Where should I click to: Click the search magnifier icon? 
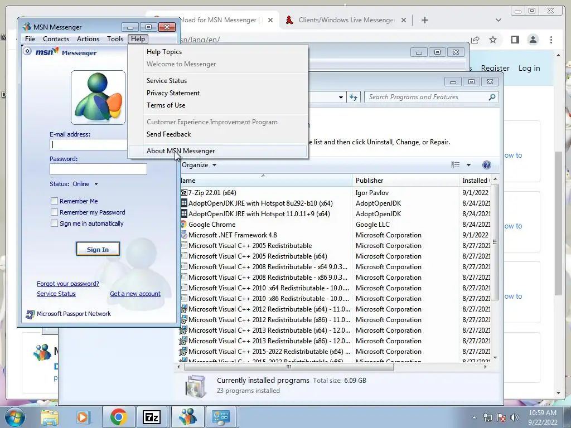coord(492,97)
